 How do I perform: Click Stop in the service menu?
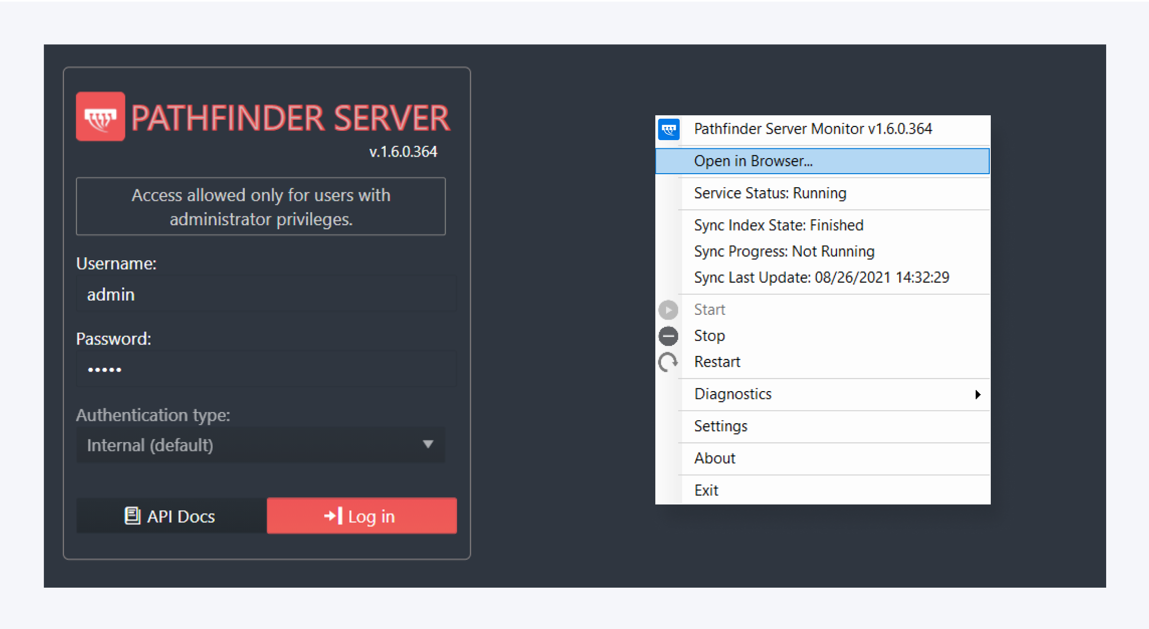coord(709,336)
